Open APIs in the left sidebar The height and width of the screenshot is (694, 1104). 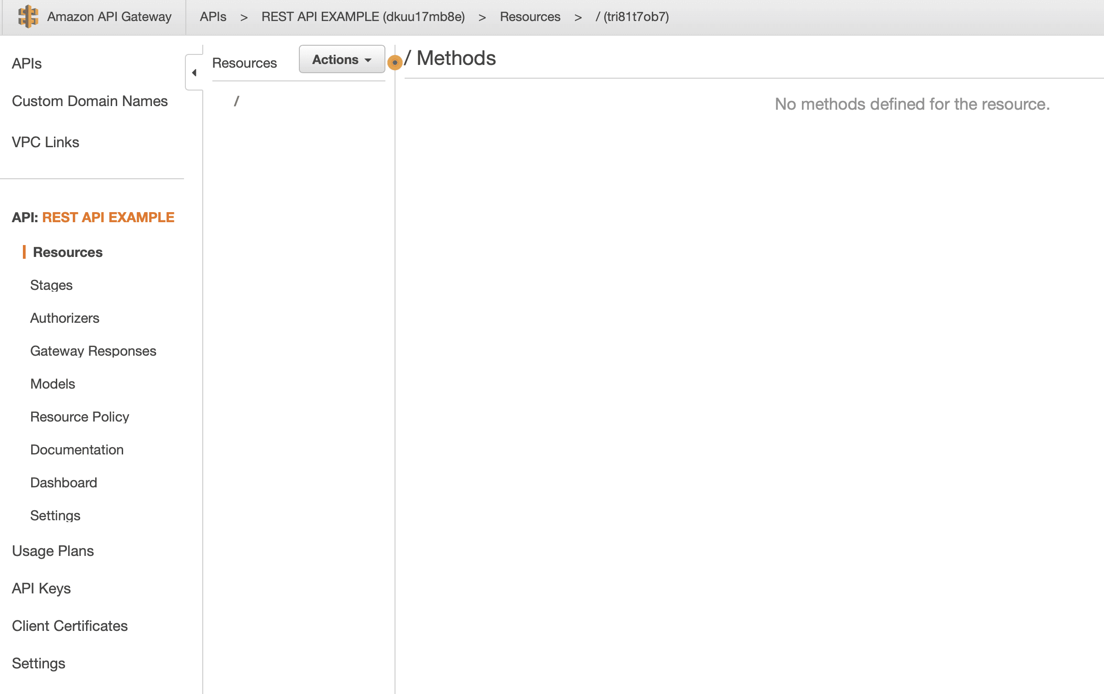click(27, 64)
